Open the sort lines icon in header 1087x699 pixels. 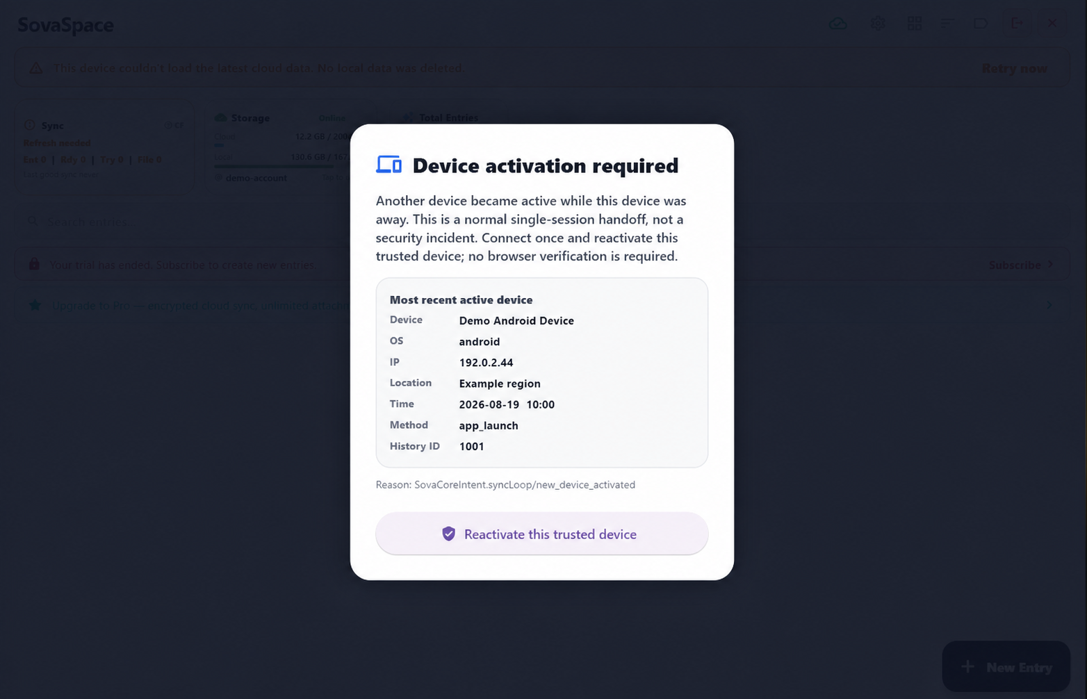(947, 24)
